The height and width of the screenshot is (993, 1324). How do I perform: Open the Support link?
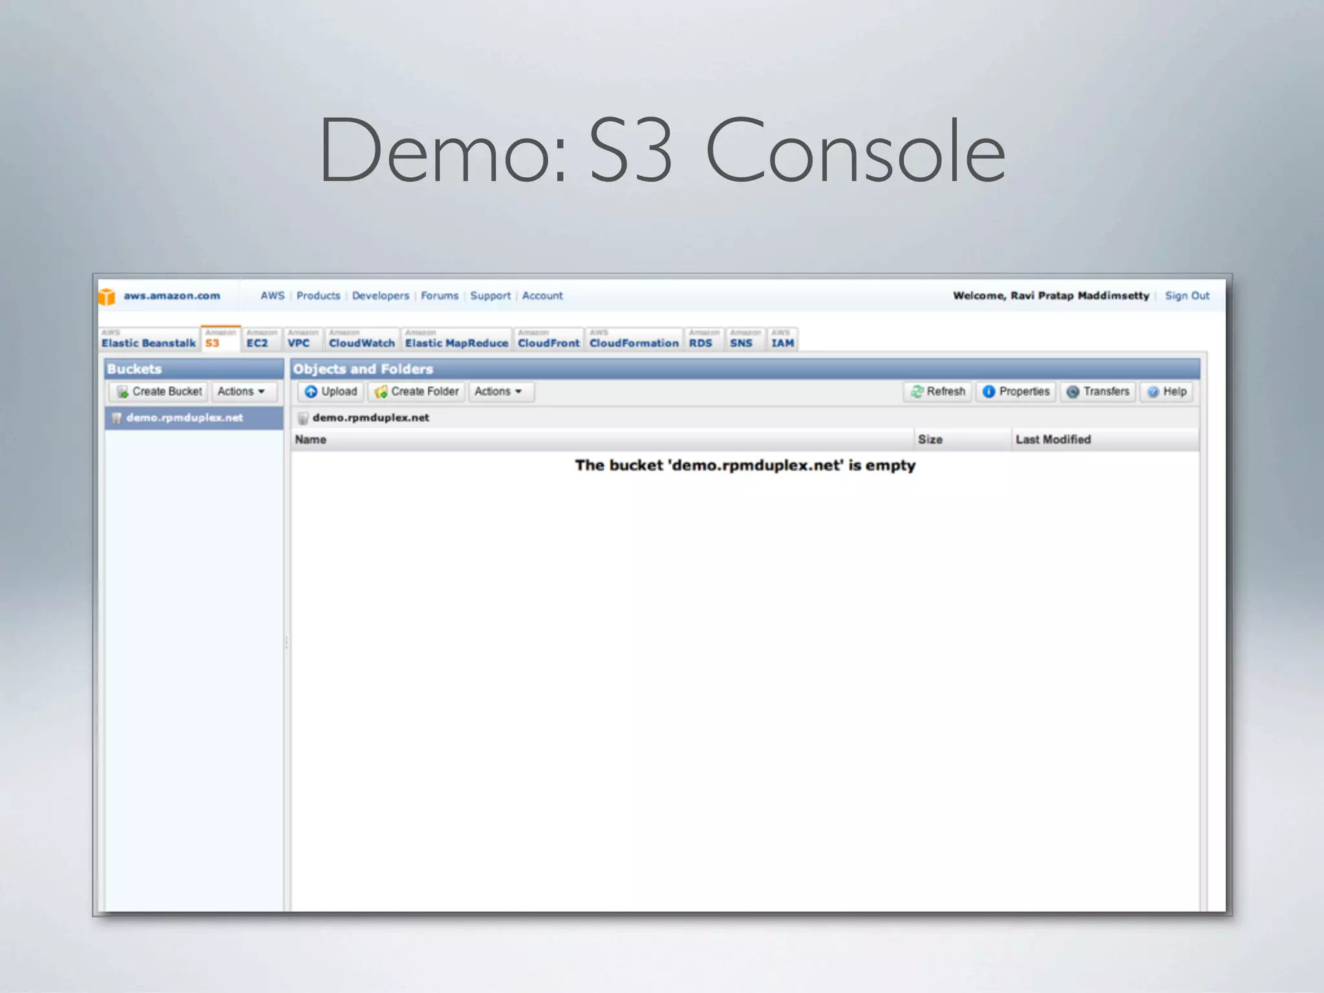click(490, 296)
